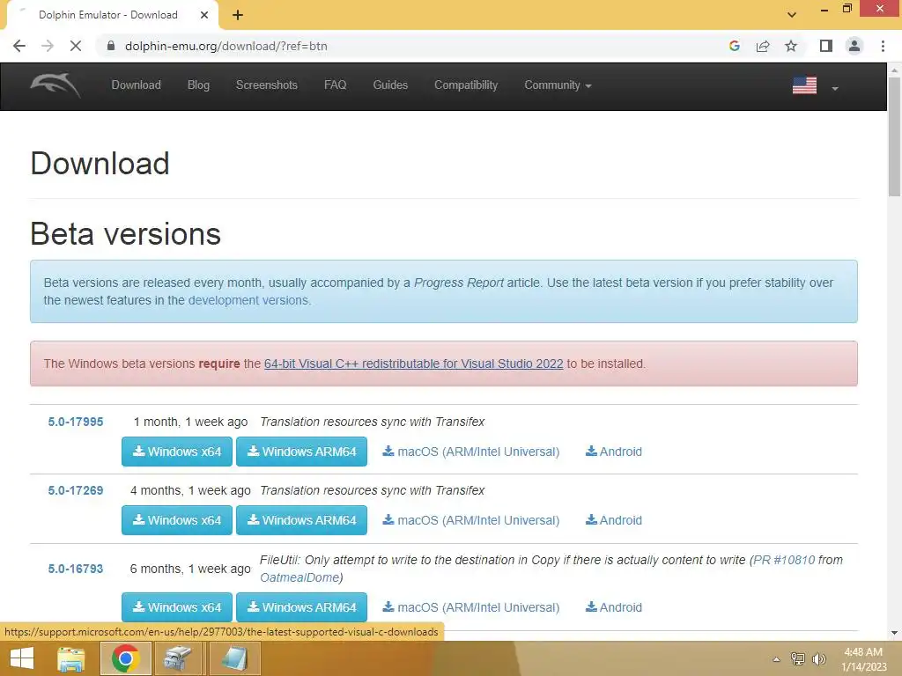The height and width of the screenshot is (676, 902).
Task: Expand the Community menu
Action: 558,85
